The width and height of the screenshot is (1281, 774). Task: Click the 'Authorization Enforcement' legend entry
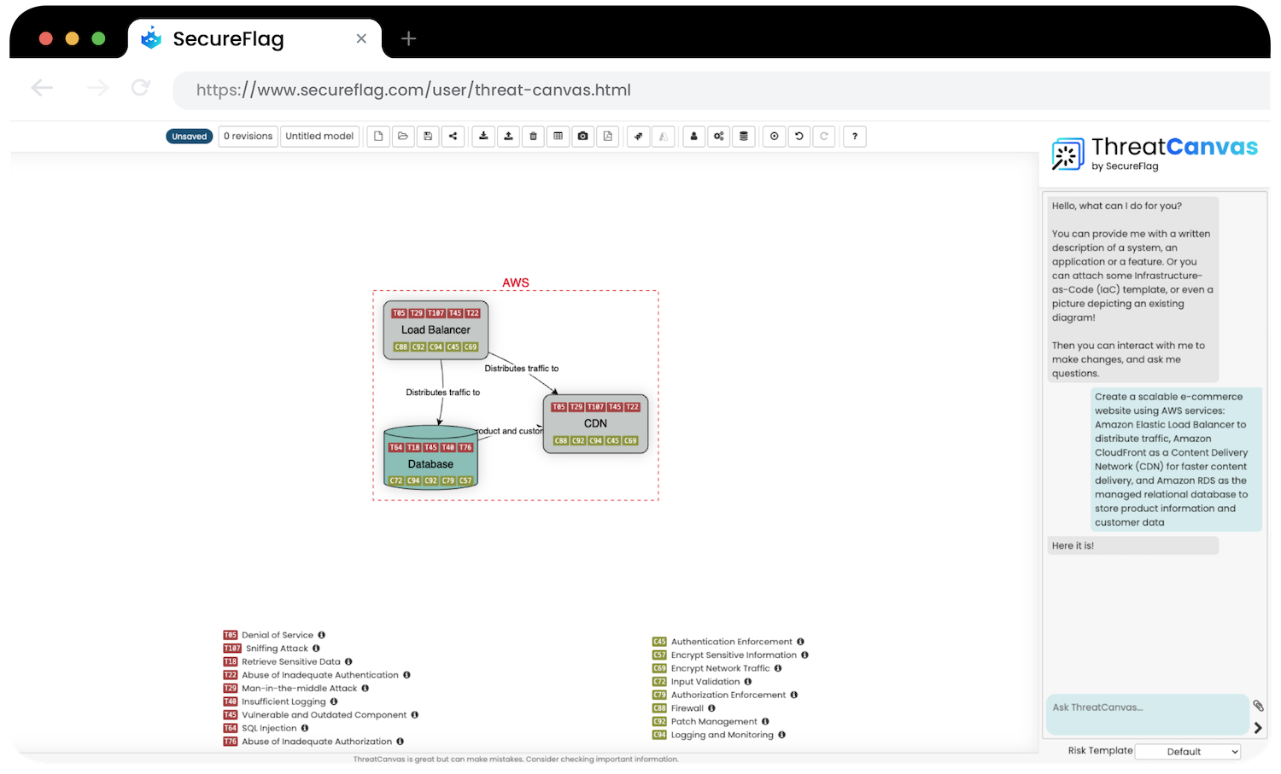tap(728, 695)
